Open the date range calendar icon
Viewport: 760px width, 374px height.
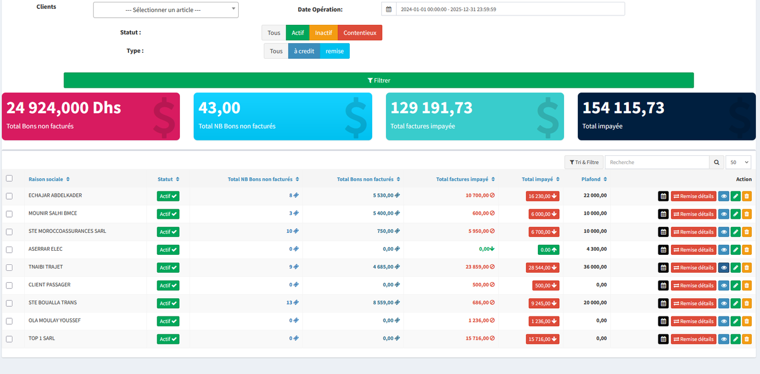point(388,9)
